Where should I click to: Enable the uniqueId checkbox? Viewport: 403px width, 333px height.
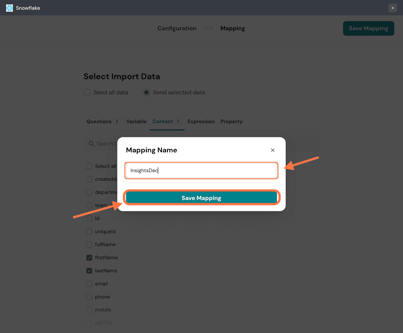(89, 232)
